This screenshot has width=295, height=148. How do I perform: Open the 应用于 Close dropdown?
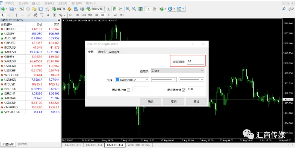(x=178, y=71)
